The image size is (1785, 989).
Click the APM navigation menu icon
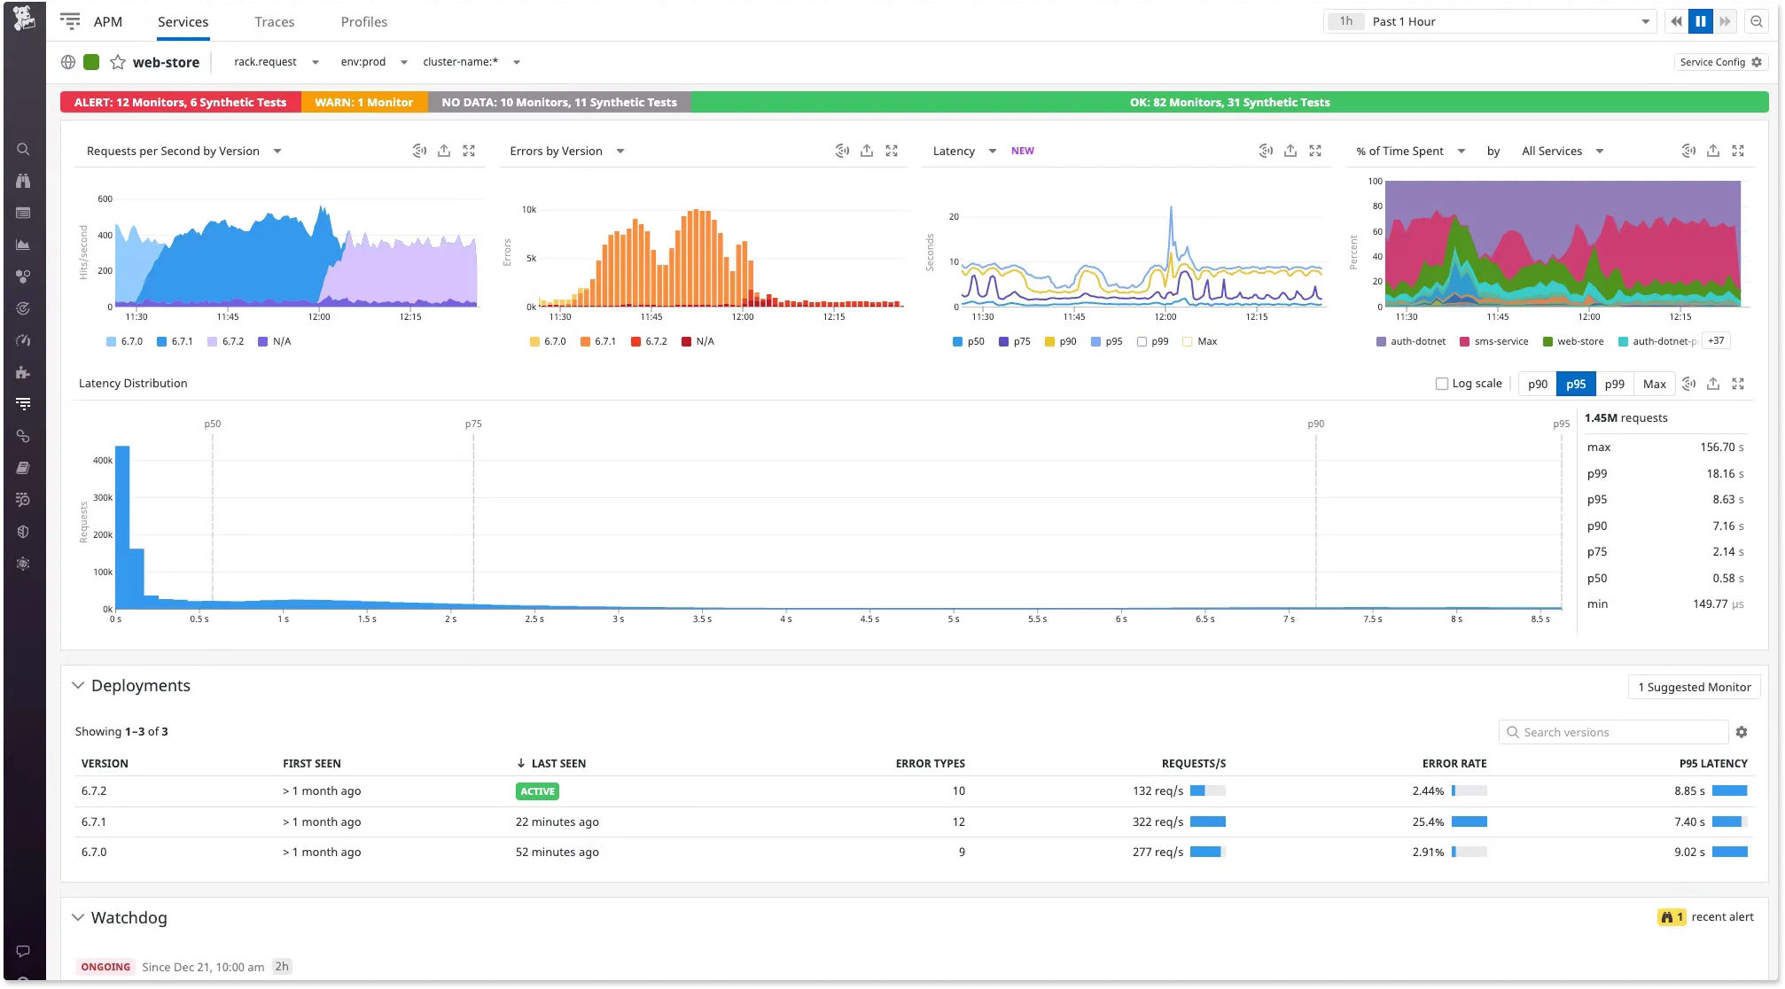tap(70, 21)
